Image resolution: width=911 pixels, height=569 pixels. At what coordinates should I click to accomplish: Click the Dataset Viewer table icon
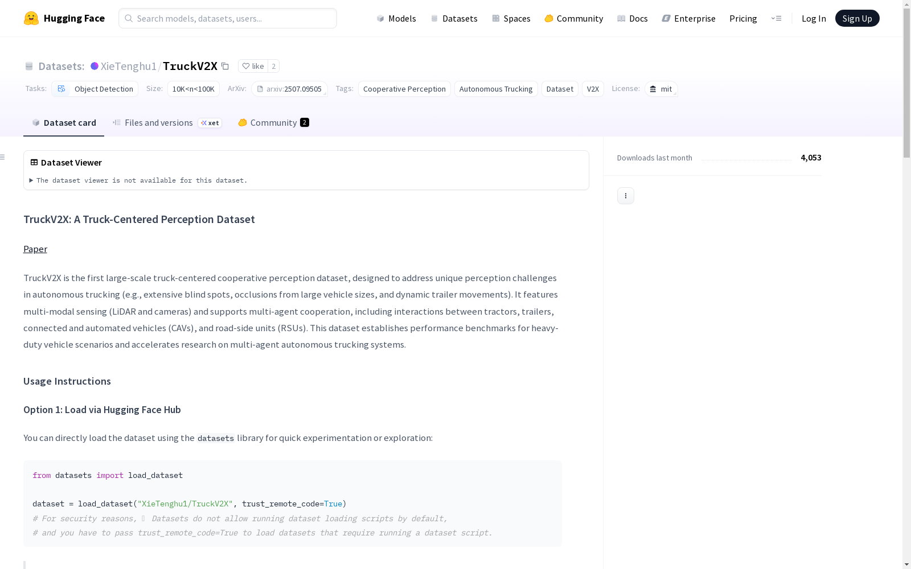pyautogui.click(x=34, y=162)
